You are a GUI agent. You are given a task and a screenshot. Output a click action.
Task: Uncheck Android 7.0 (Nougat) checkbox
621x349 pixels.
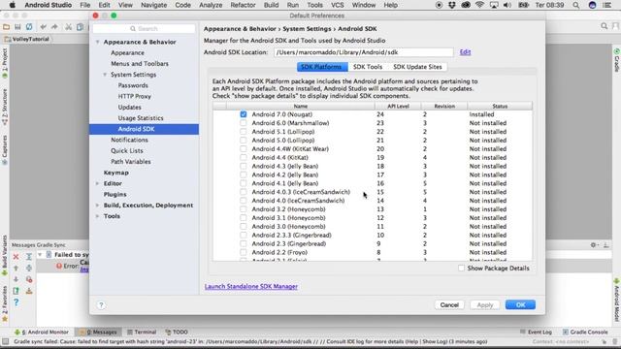tap(244, 114)
